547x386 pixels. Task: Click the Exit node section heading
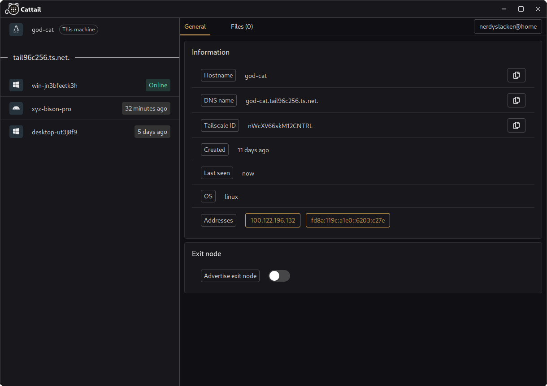[207, 253]
